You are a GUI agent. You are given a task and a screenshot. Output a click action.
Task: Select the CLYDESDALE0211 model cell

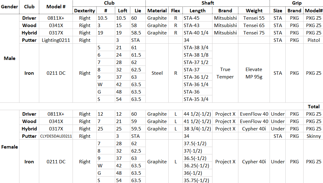click(x=56, y=136)
